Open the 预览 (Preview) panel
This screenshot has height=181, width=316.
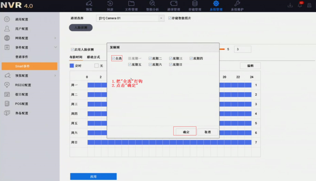89,5
